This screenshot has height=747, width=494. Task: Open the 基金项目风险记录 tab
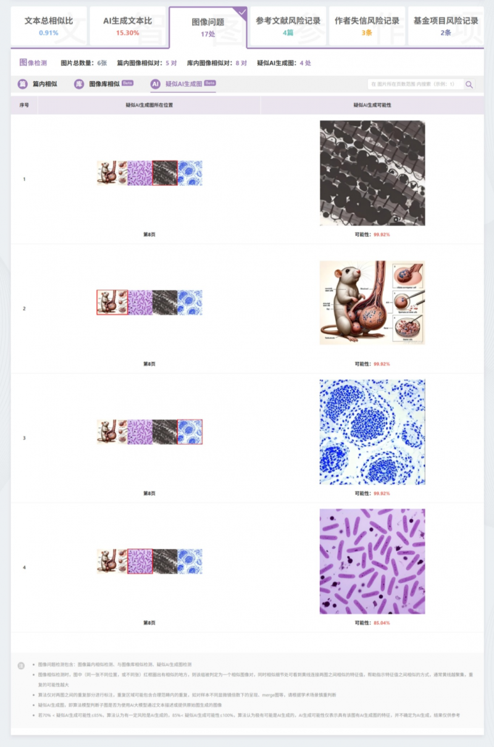click(446, 26)
